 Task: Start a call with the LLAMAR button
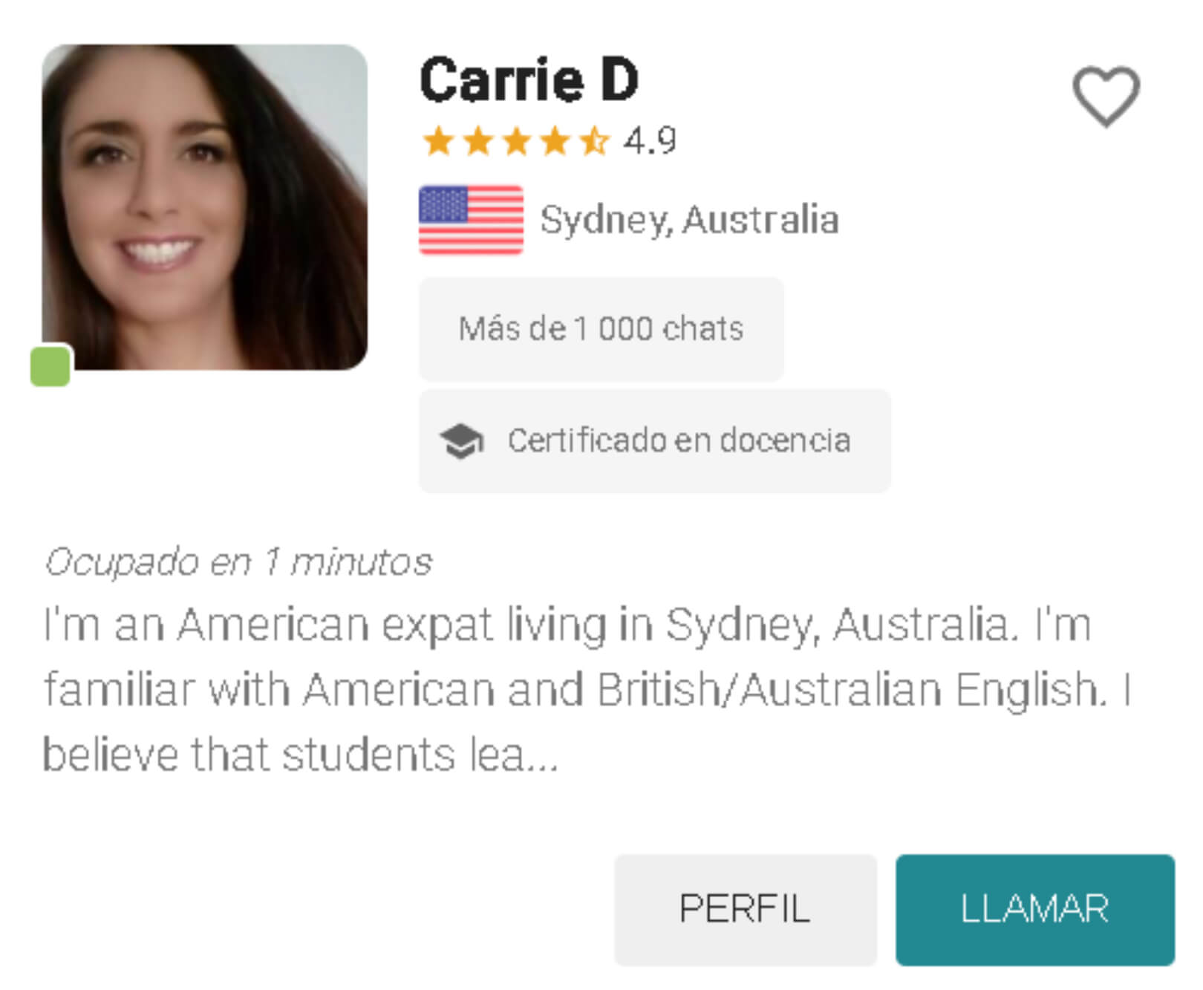(x=1035, y=910)
